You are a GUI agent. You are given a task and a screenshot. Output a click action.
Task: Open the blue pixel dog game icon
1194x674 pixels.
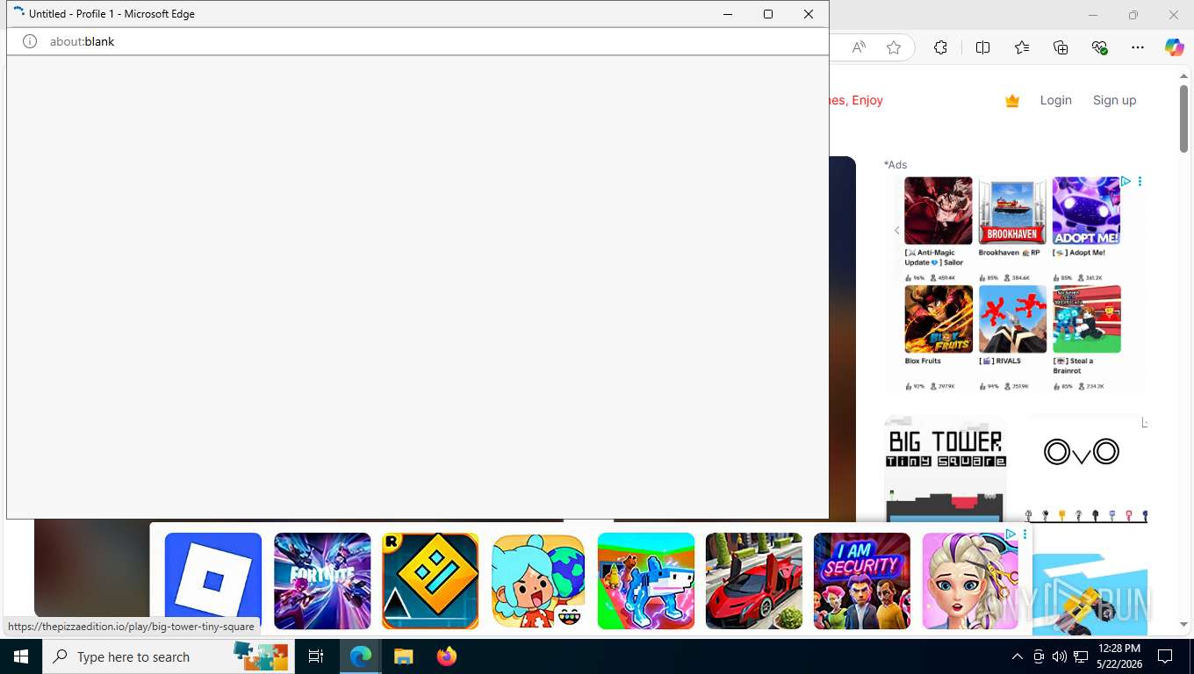(x=646, y=581)
